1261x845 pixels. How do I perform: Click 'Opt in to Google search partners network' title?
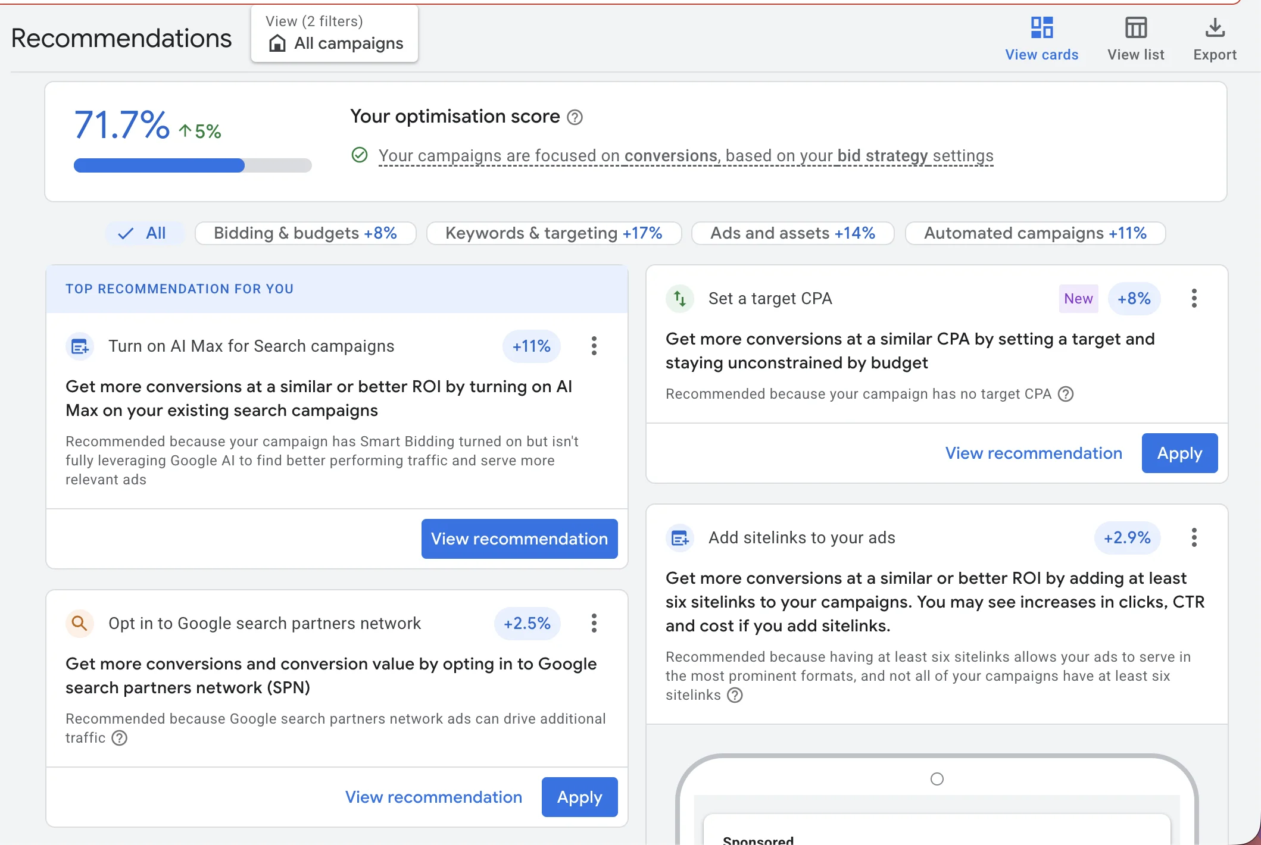point(264,624)
